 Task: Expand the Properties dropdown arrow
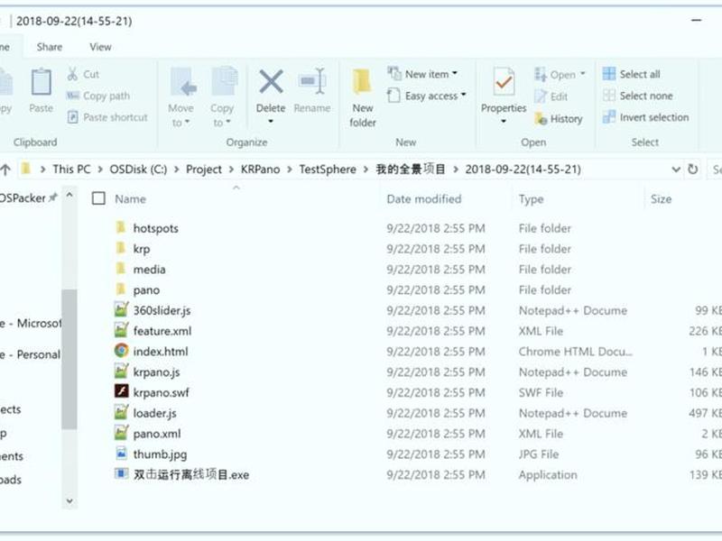[504, 122]
